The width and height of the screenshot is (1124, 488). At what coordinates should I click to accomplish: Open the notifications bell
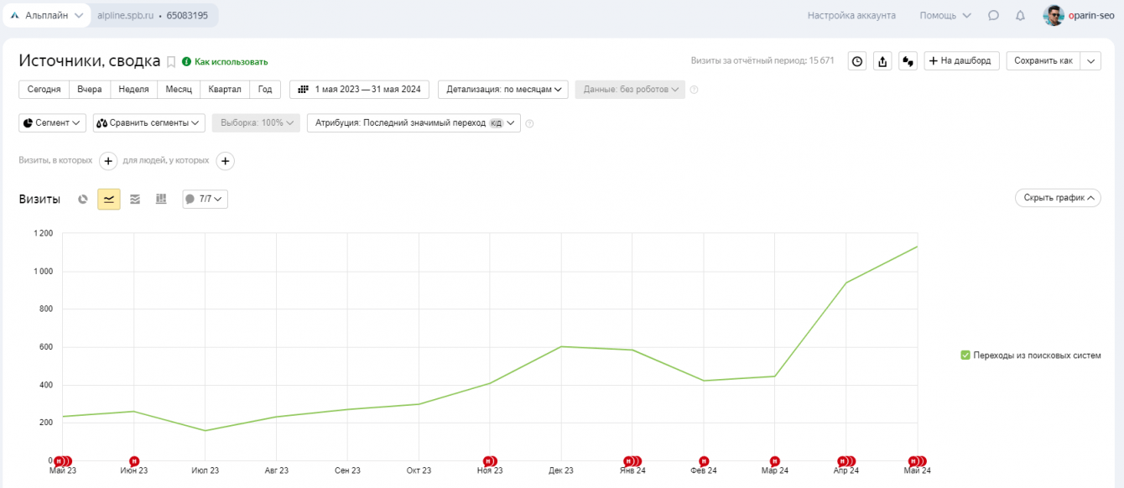(x=1020, y=15)
